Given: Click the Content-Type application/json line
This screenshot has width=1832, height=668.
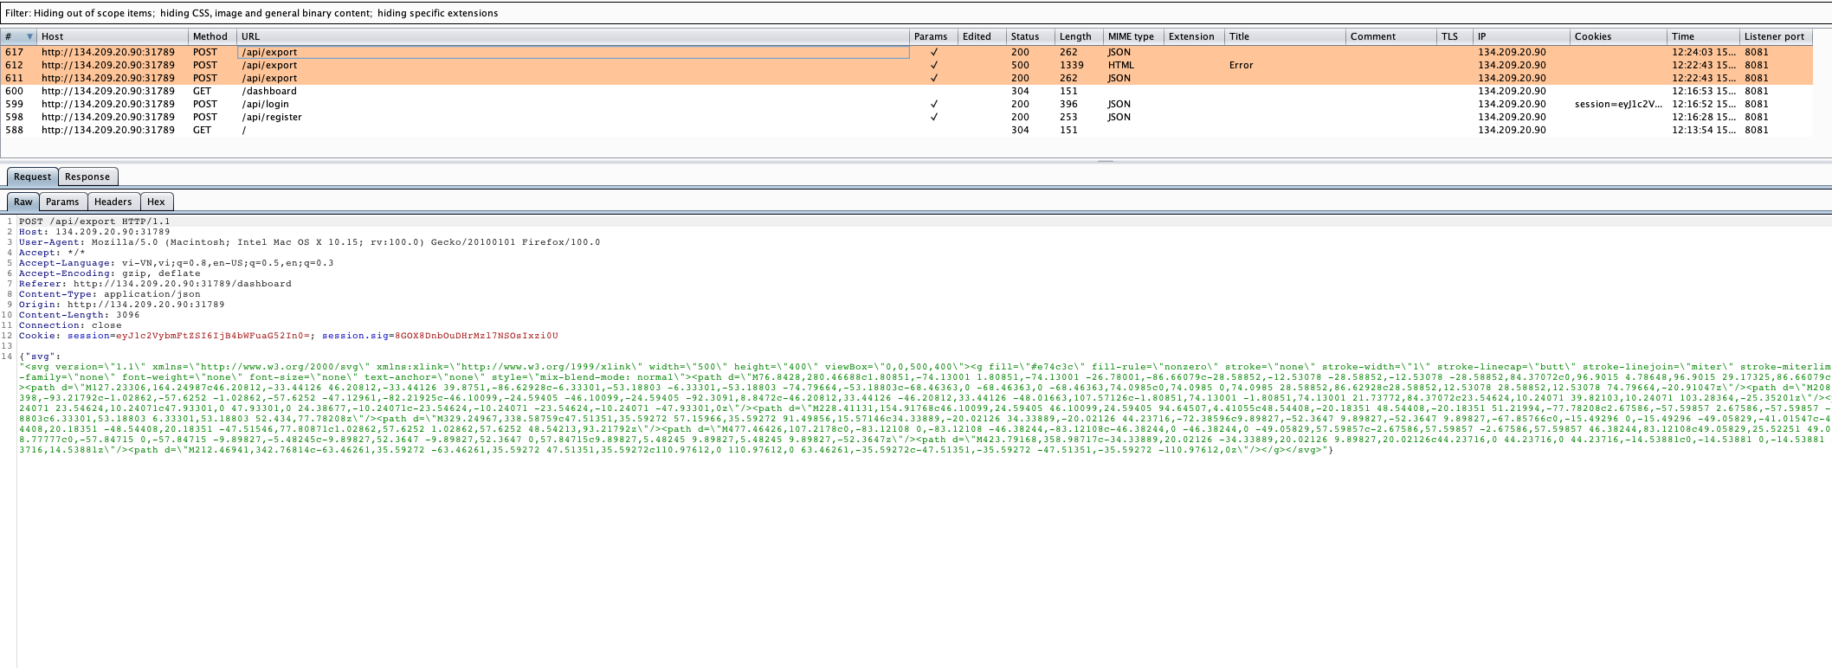Looking at the screenshot, I should click(x=109, y=294).
